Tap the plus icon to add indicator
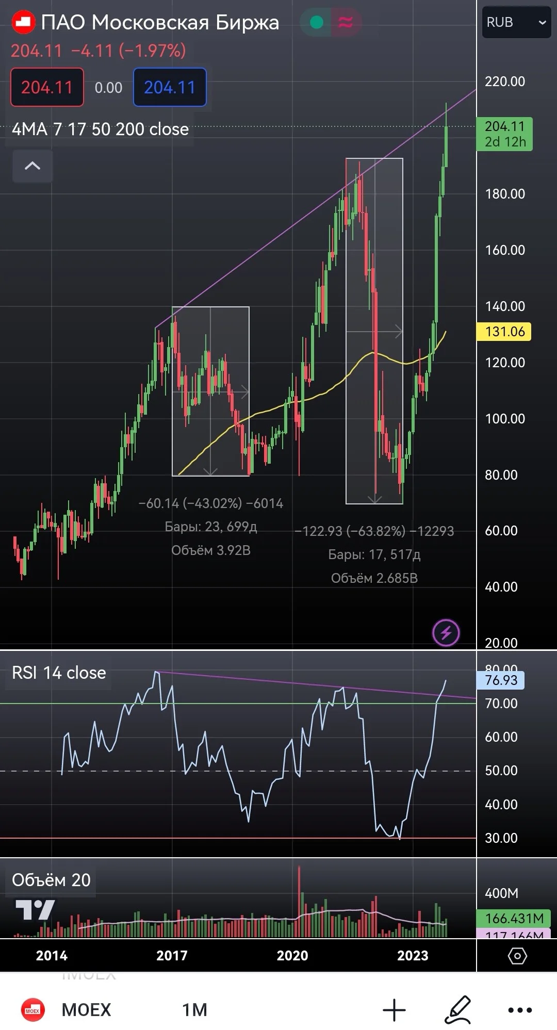The width and height of the screenshot is (557, 1030). pos(394,1009)
